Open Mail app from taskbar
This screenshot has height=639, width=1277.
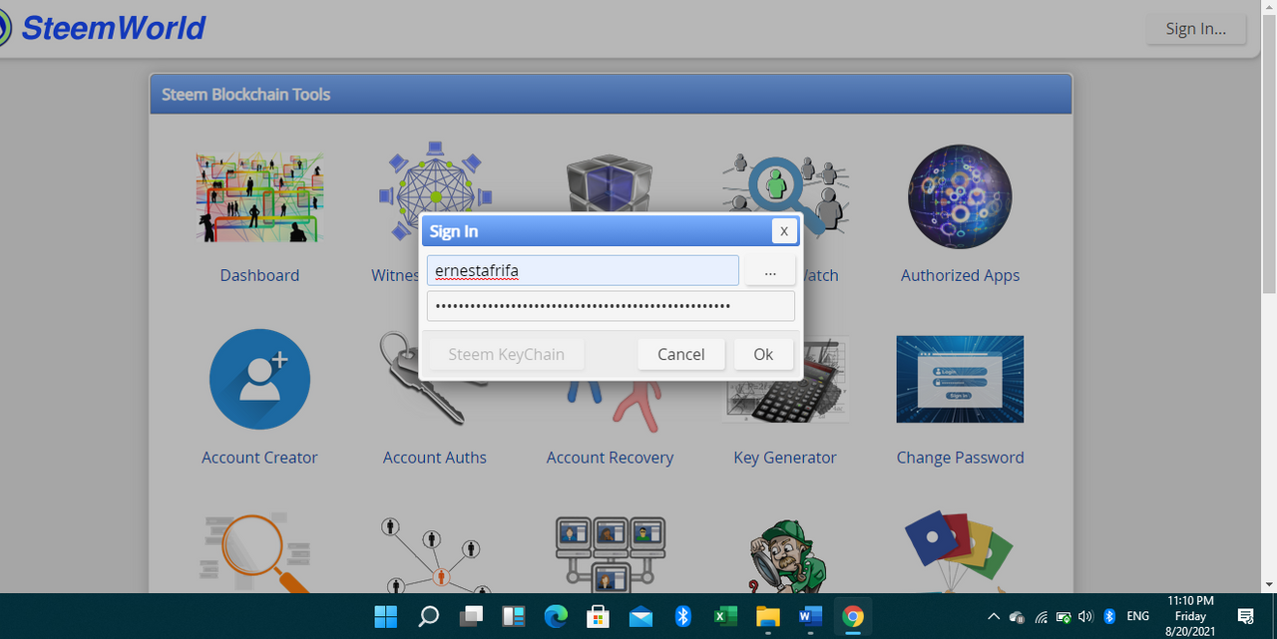(x=640, y=617)
